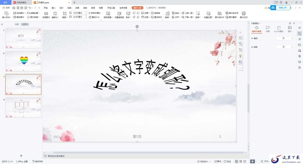
Task: Open the 边框 border dropdown
Action: click(x=145, y=17)
